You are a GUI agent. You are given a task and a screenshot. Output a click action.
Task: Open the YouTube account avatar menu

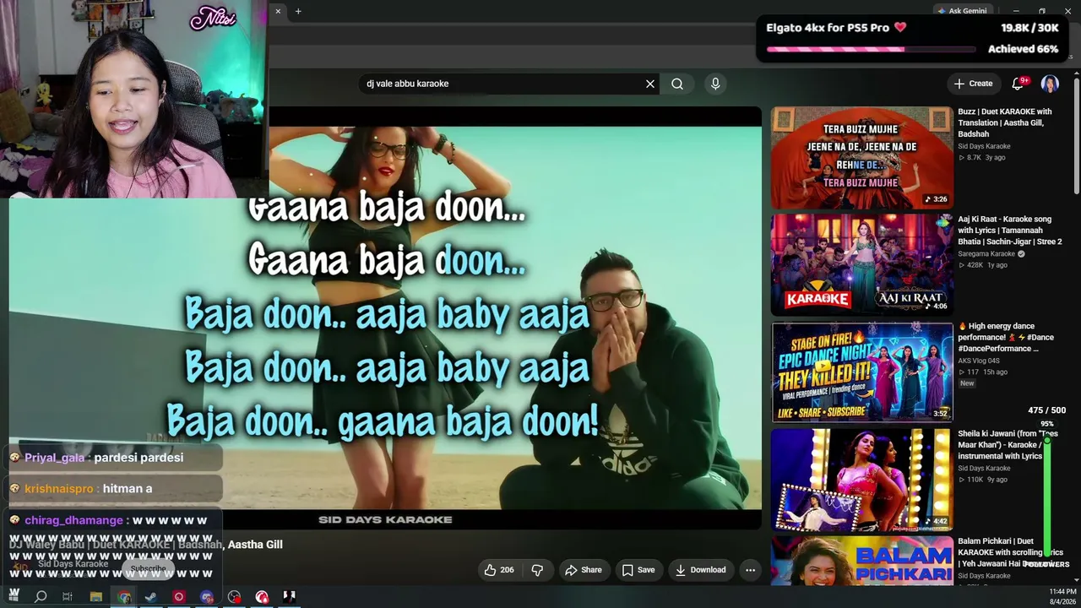[x=1050, y=84]
